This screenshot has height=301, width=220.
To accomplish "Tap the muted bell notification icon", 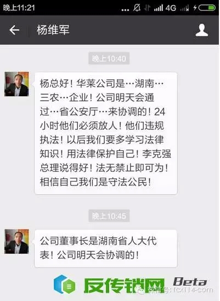I will point(137,8).
